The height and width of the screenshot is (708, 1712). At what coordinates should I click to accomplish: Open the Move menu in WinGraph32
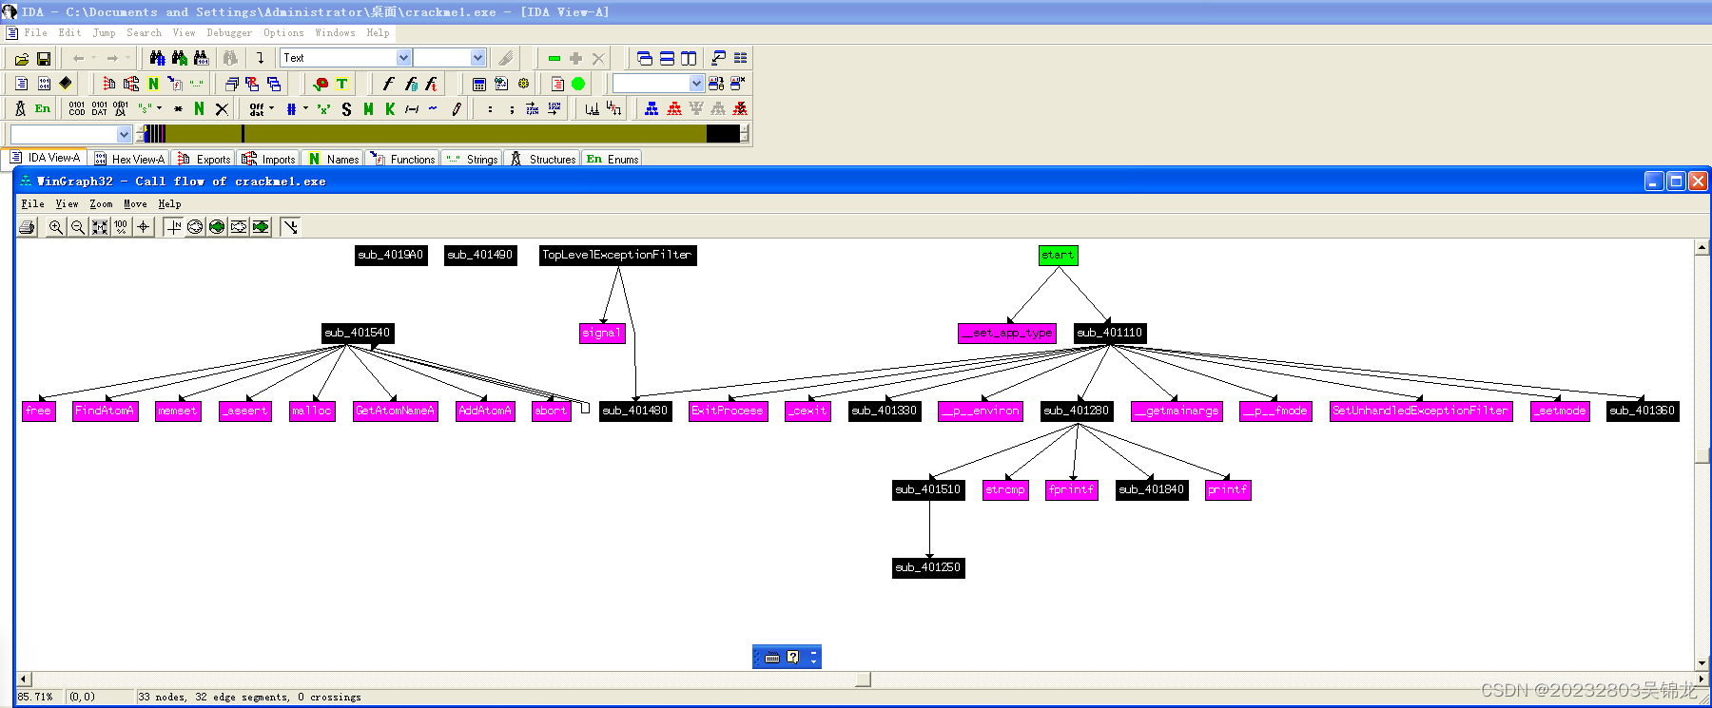(135, 204)
